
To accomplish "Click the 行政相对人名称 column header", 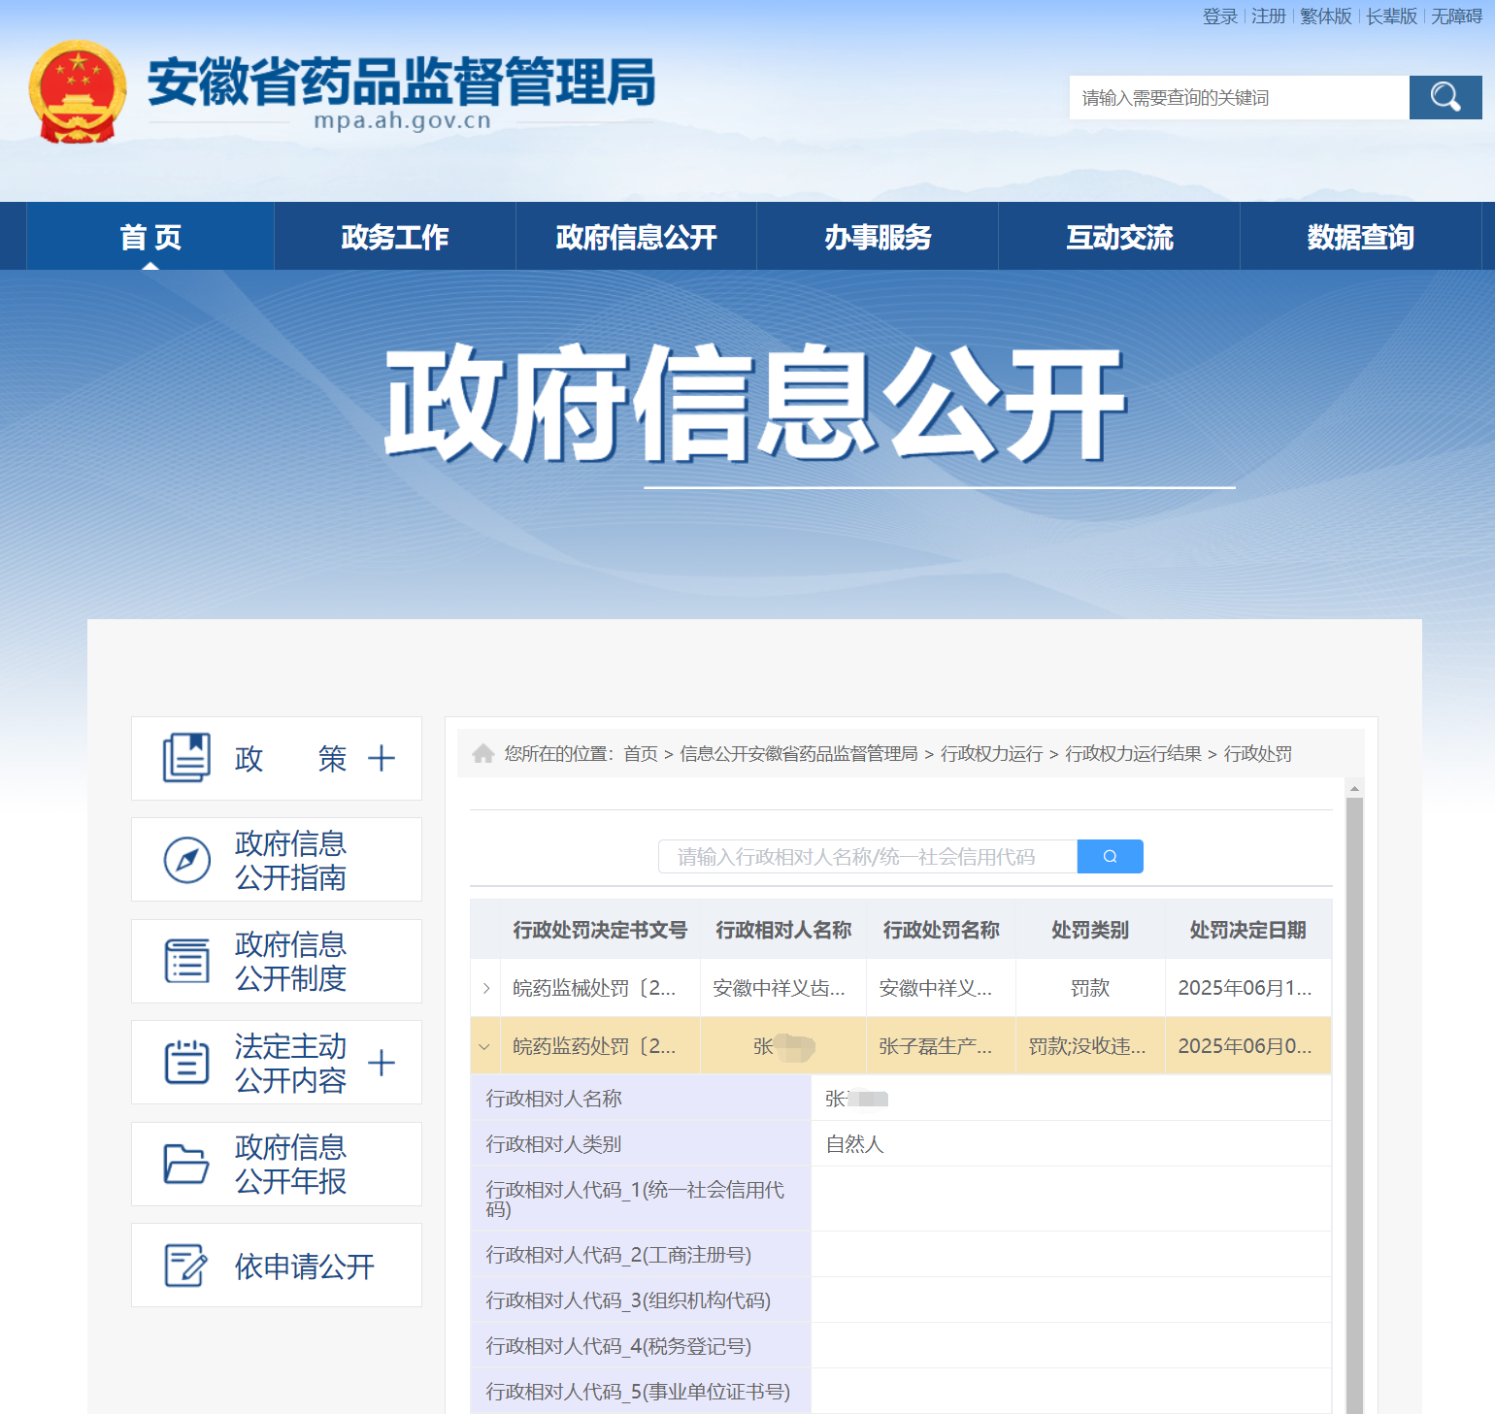I will [x=783, y=930].
